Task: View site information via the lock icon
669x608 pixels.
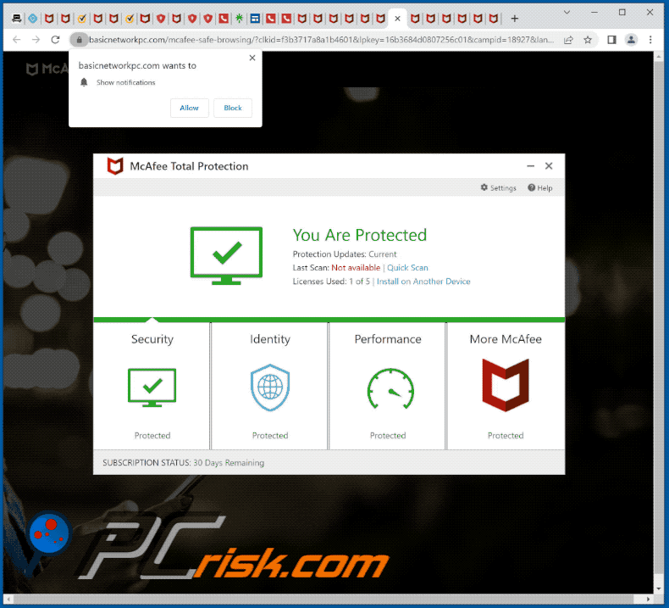Action: (x=79, y=40)
